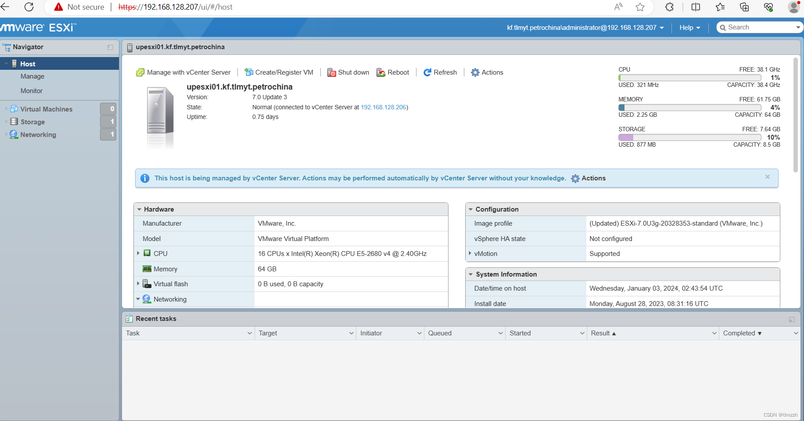The image size is (804, 421).
Task: Click the Storage usage bar
Action: click(690, 137)
